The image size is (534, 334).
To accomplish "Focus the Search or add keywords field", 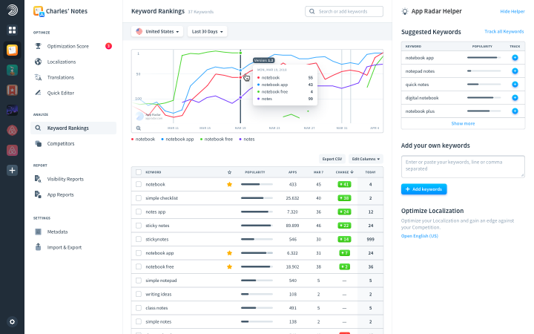I will coord(344,11).
